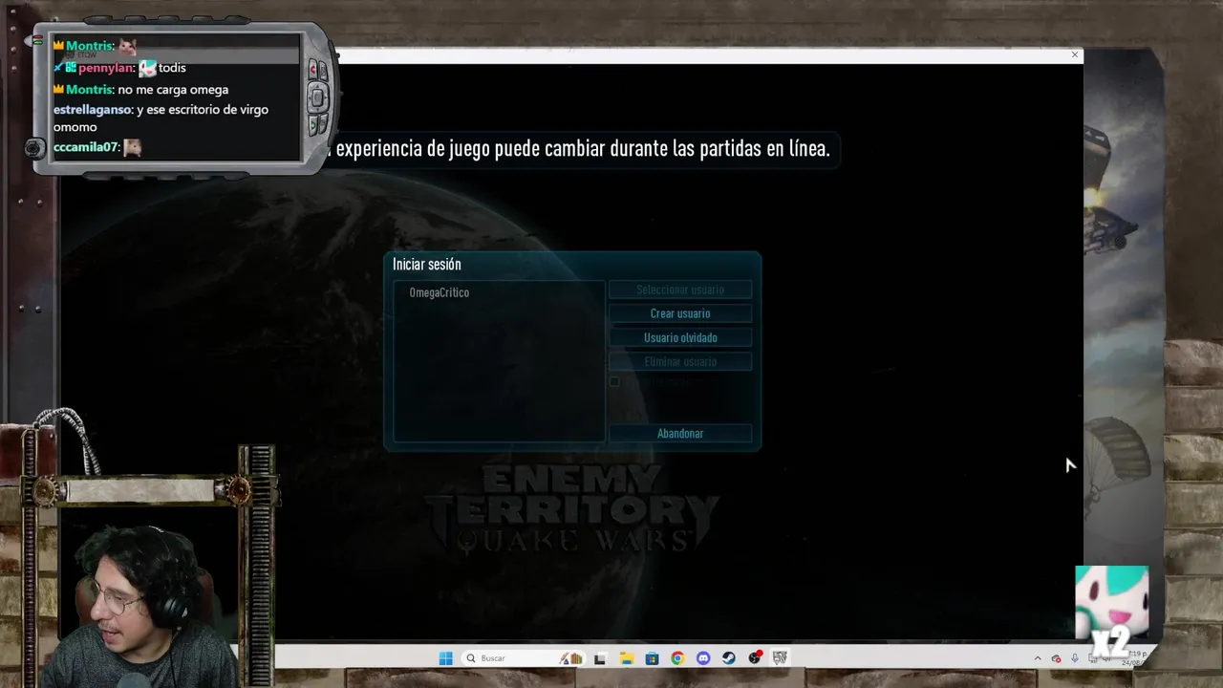1223x688 pixels.
Task: Show hidden system tray icons chevron
Action: click(1038, 658)
